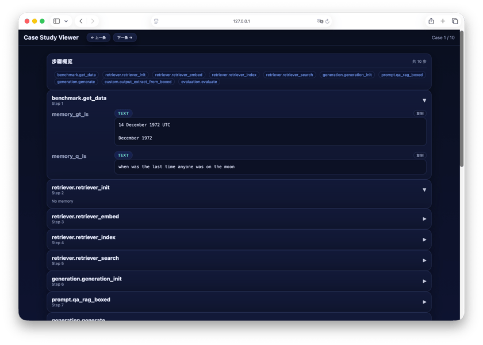Image resolution: width=483 pixels, height=345 pixels.
Task: Expand the retriever.retriever_search step panel arrow
Action: [424, 260]
